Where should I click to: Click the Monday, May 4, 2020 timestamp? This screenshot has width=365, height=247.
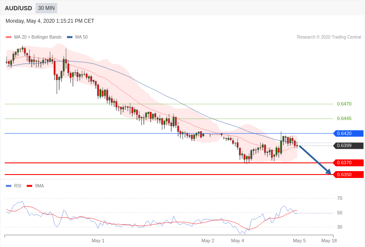pyautogui.click(x=50, y=21)
